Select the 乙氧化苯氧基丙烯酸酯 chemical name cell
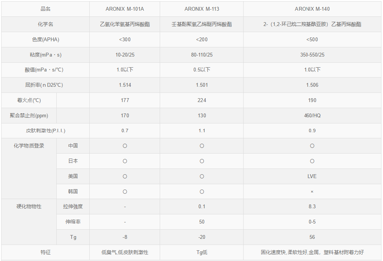 [125, 24]
